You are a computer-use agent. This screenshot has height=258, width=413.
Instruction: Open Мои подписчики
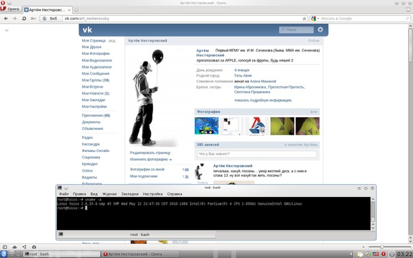[x=144, y=176]
